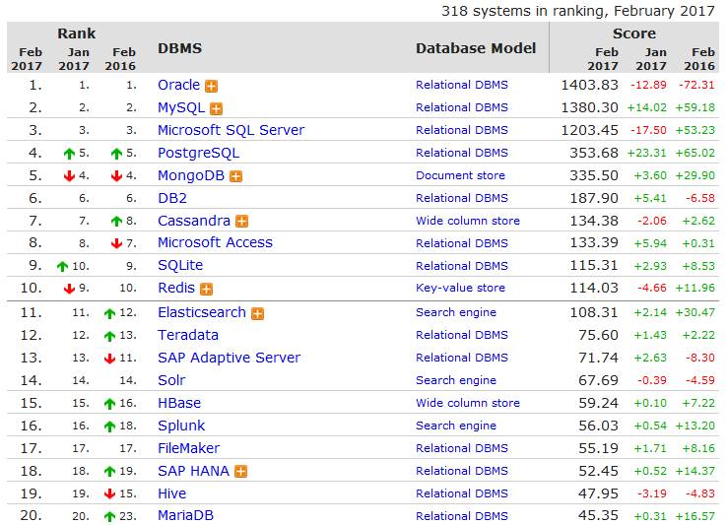The height and width of the screenshot is (525, 727).
Task: Click Search engine in Elasticsearch row
Action: coord(456,312)
